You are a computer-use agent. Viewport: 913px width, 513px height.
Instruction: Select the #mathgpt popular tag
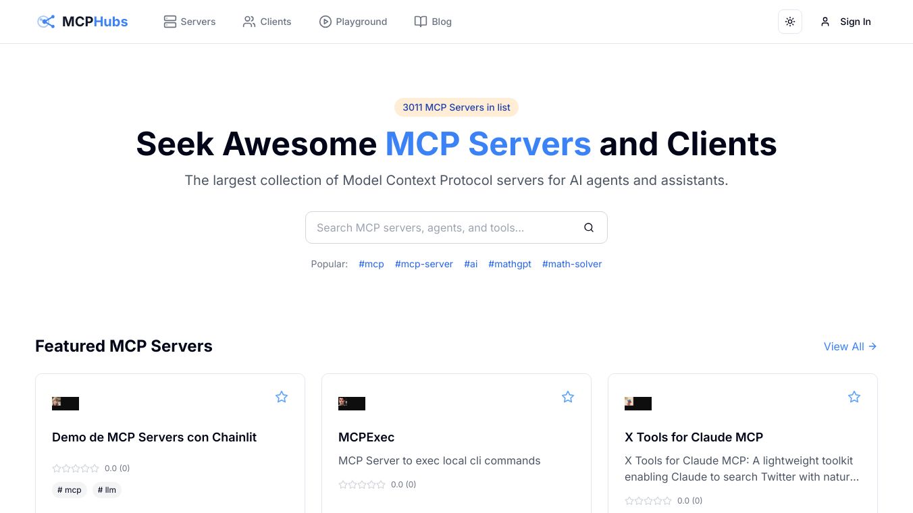(x=510, y=264)
